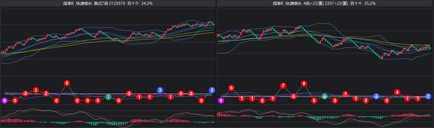The height and width of the screenshot is (128, 434).
Task: Click purple 0 marker in right chart
Action: point(221,100)
